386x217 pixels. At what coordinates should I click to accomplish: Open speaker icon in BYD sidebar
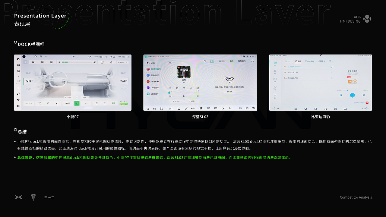point(275,96)
